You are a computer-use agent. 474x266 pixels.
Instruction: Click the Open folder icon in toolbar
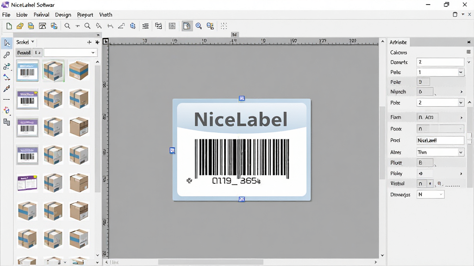(20, 26)
